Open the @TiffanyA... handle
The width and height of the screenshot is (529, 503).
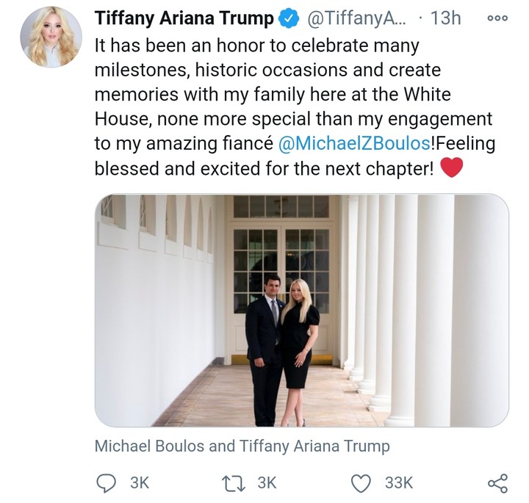point(347,19)
